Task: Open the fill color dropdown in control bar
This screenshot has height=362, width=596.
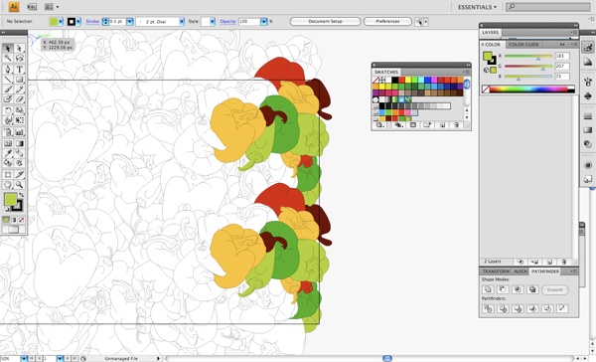Action: coord(61,22)
